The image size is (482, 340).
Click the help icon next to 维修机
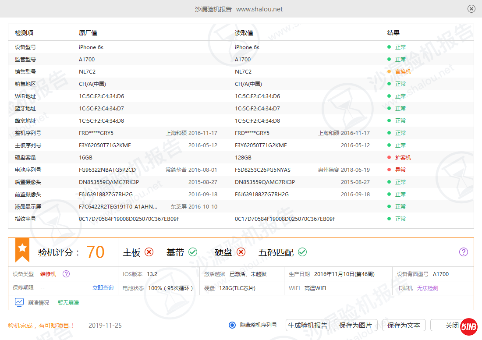tap(66, 274)
